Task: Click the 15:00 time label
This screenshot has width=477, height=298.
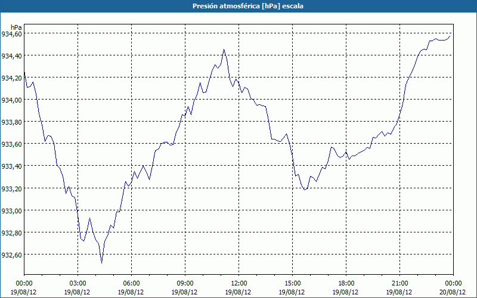Action: 292,284
